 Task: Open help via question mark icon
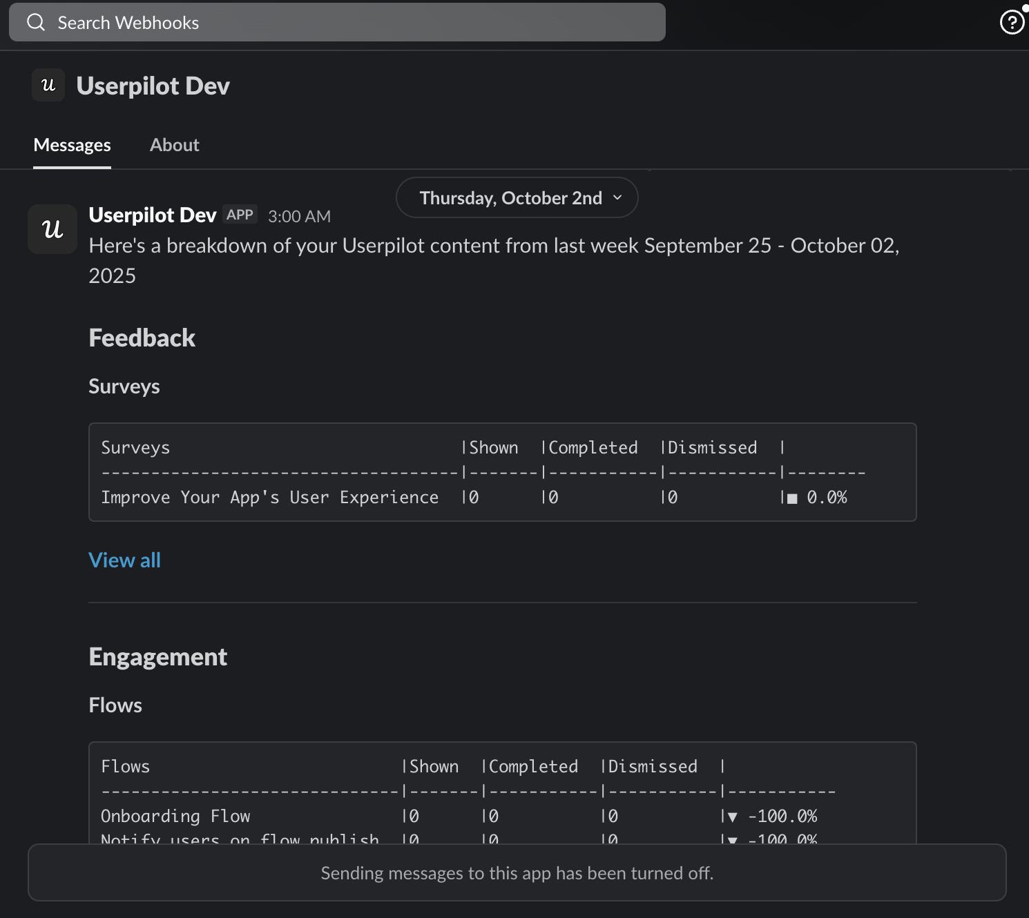[x=1012, y=23]
